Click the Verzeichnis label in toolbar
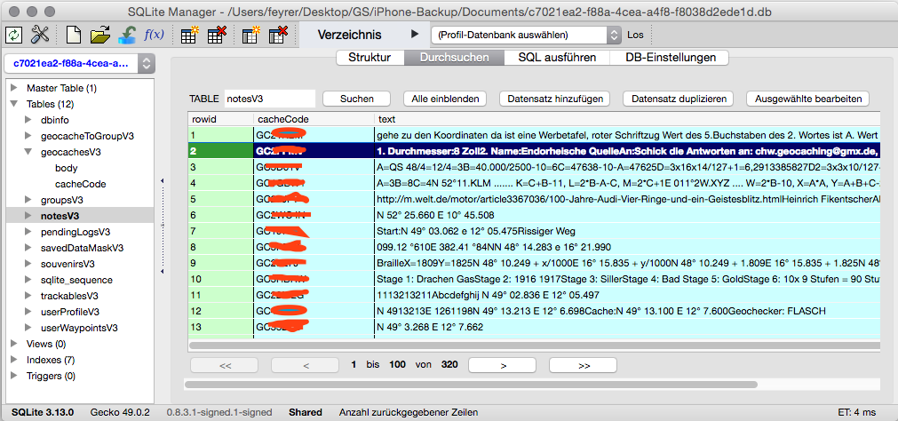This screenshot has height=421, width=898. 349,35
